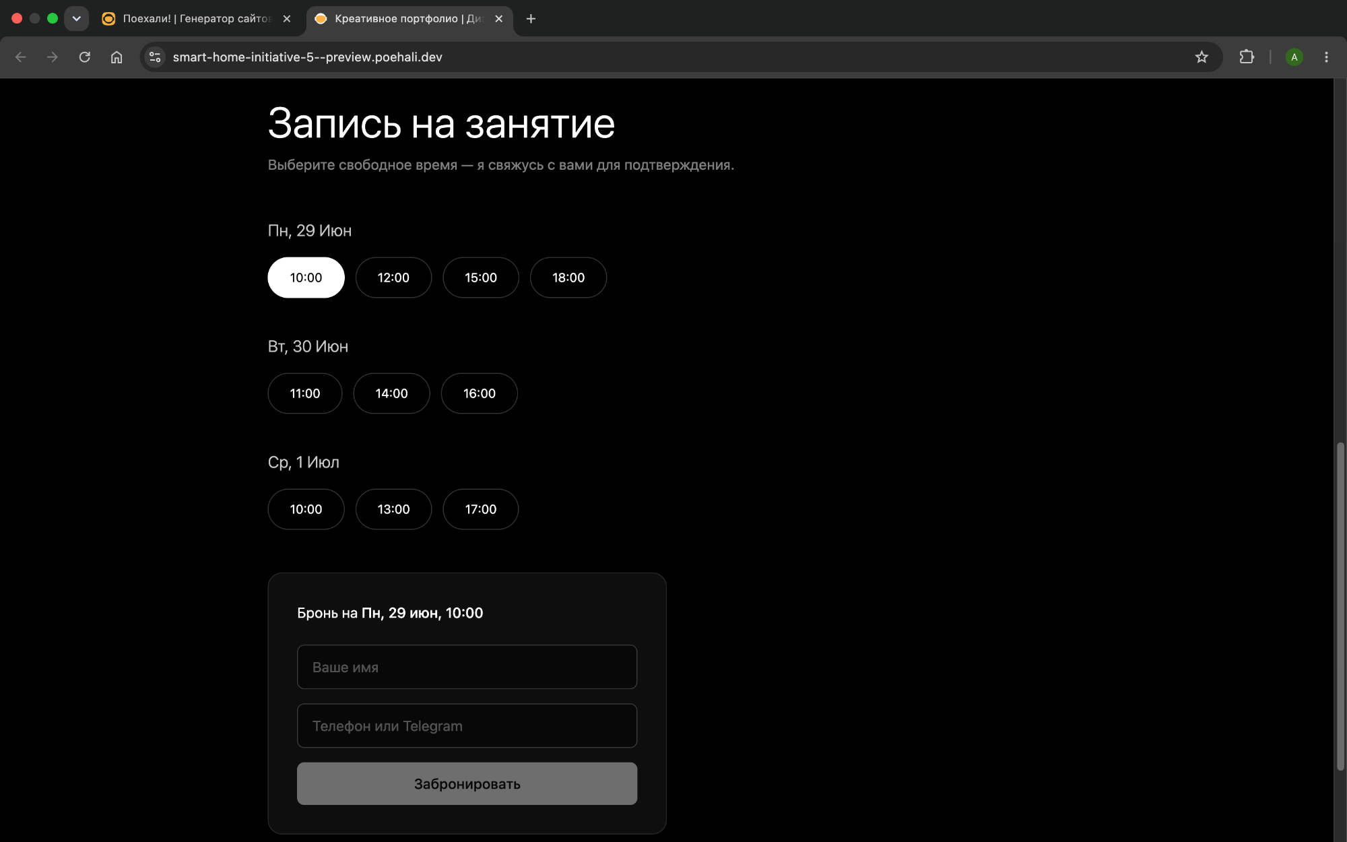Switch to Поехали! Генератор сайтов tab
This screenshot has width=1347, height=842.
[x=196, y=19]
